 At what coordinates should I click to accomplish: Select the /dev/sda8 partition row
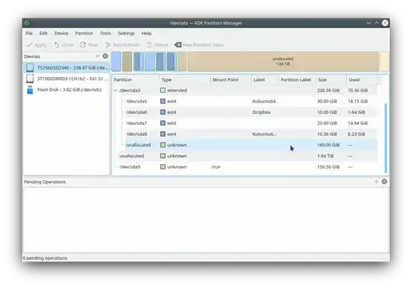coord(246,134)
